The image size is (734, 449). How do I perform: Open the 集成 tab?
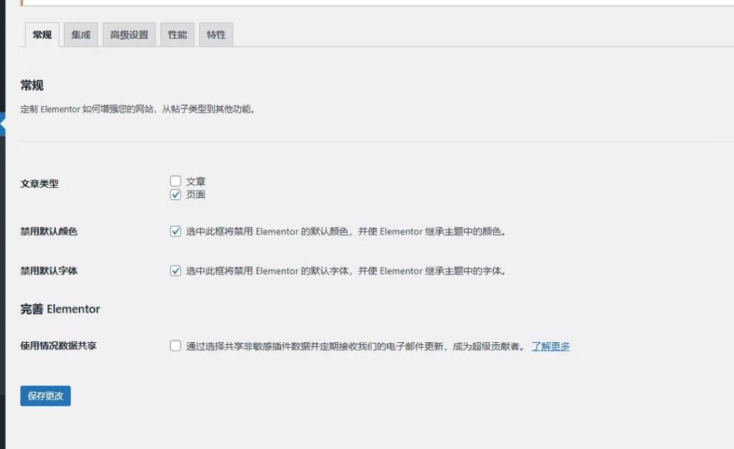80,34
